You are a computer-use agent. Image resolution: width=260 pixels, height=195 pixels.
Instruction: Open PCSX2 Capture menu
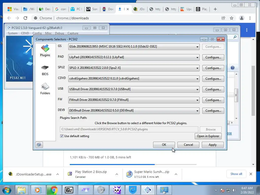tap(73, 33)
